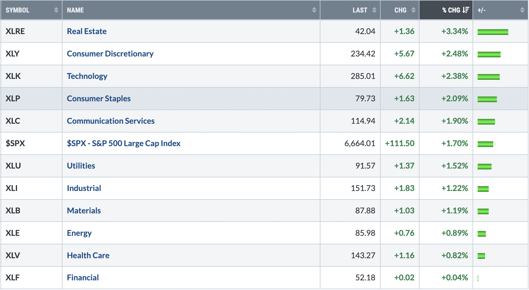Open the Consumer Staples link
529x290 pixels.
[99, 98]
